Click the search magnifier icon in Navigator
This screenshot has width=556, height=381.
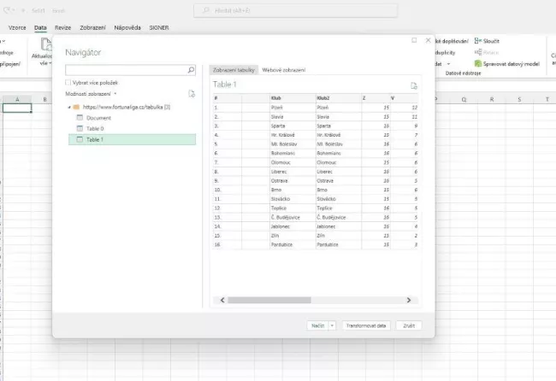tap(191, 70)
